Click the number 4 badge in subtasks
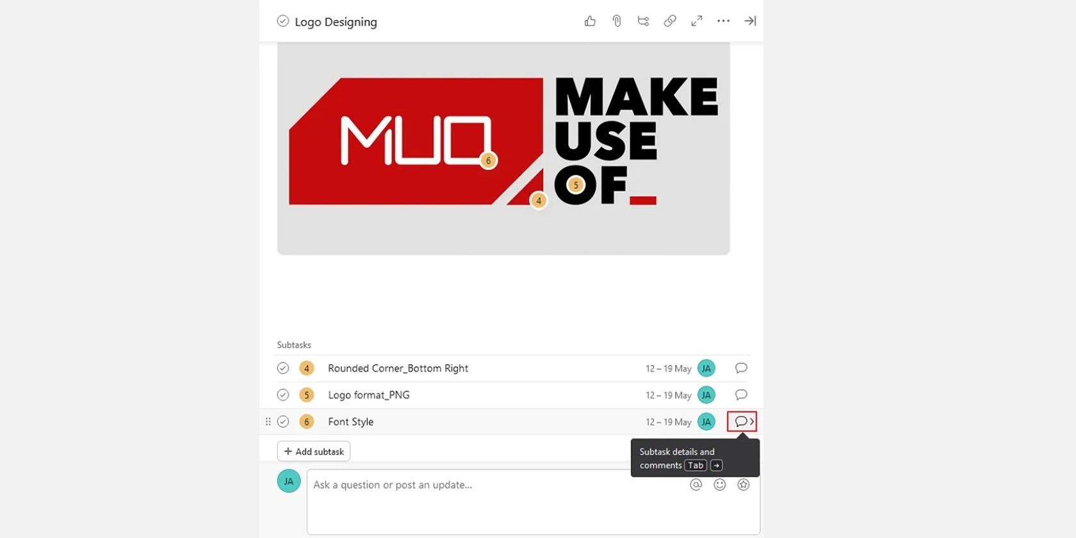This screenshot has width=1076, height=538. click(307, 368)
